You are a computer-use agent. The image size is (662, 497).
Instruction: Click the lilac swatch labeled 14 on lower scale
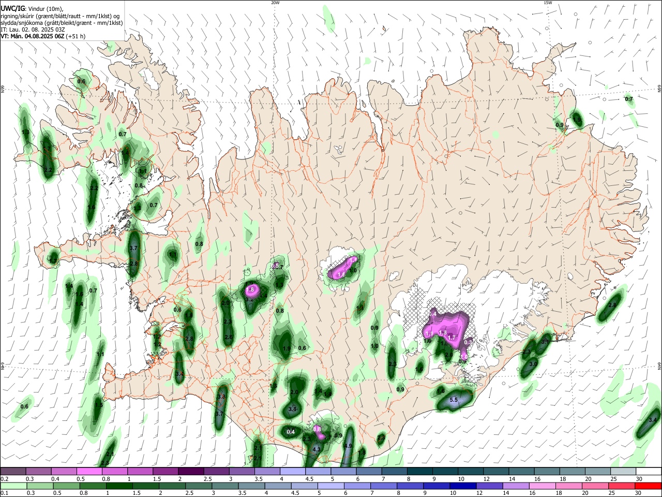[515, 486]
